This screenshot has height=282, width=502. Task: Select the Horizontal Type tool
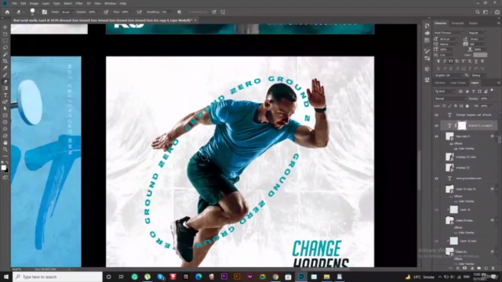pos(5,96)
